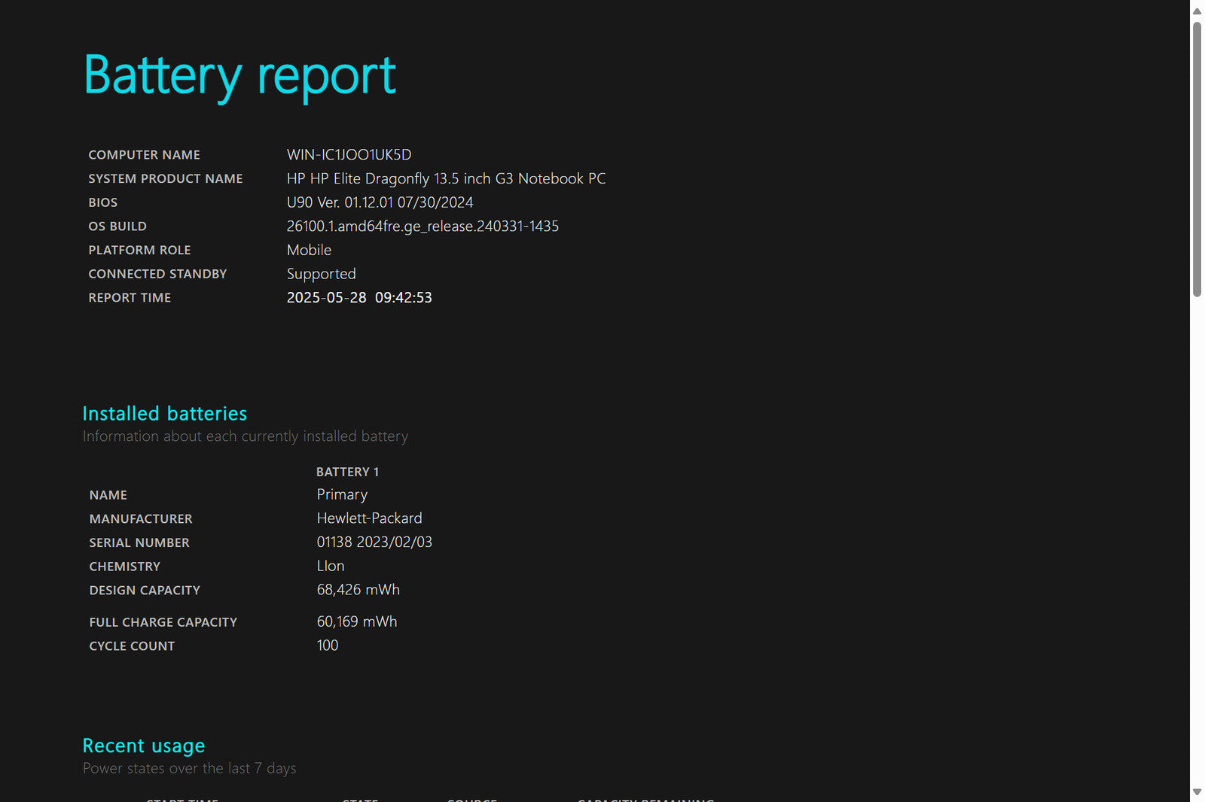Click the BIOS version value

tap(380, 202)
